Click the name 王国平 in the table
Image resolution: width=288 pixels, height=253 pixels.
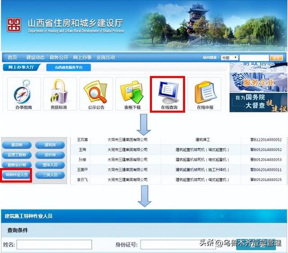tap(82, 170)
